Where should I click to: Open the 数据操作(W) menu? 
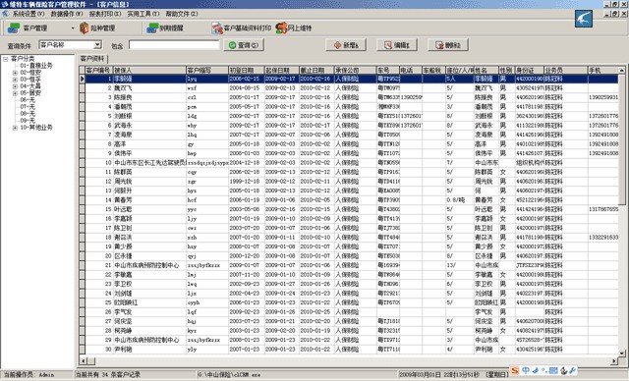click(67, 14)
